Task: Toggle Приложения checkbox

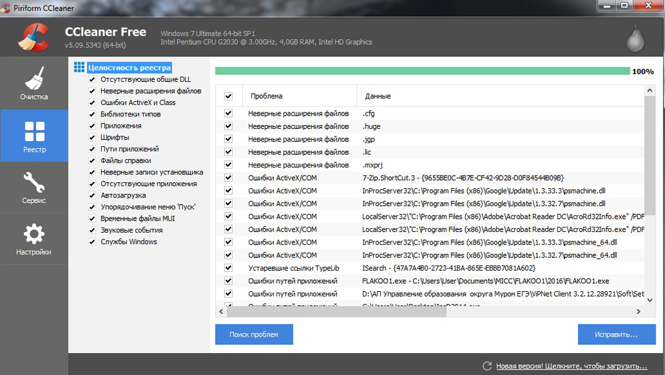Action: coord(92,126)
